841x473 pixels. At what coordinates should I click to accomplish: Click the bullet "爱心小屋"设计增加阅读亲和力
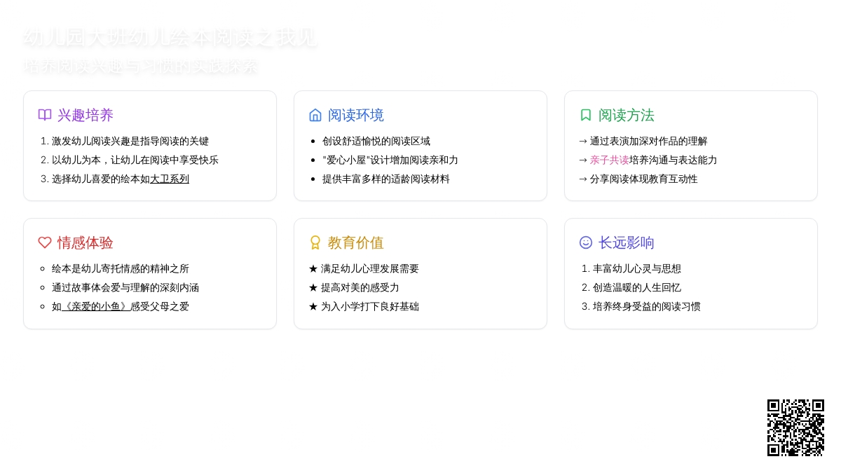[x=390, y=160]
